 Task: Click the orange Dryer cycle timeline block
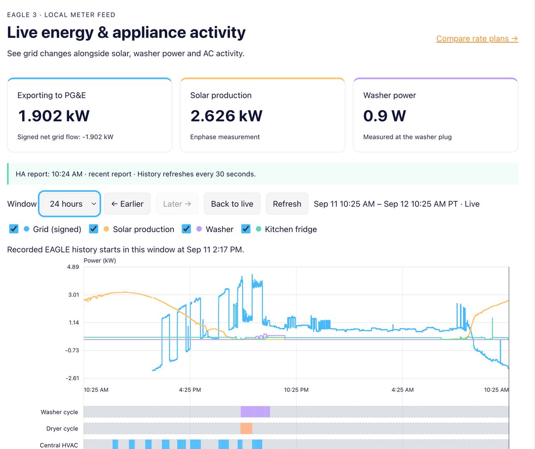coord(247,429)
